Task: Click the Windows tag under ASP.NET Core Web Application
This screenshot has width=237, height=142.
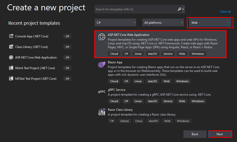Action: pyautogui.click(x=198, y=54)
